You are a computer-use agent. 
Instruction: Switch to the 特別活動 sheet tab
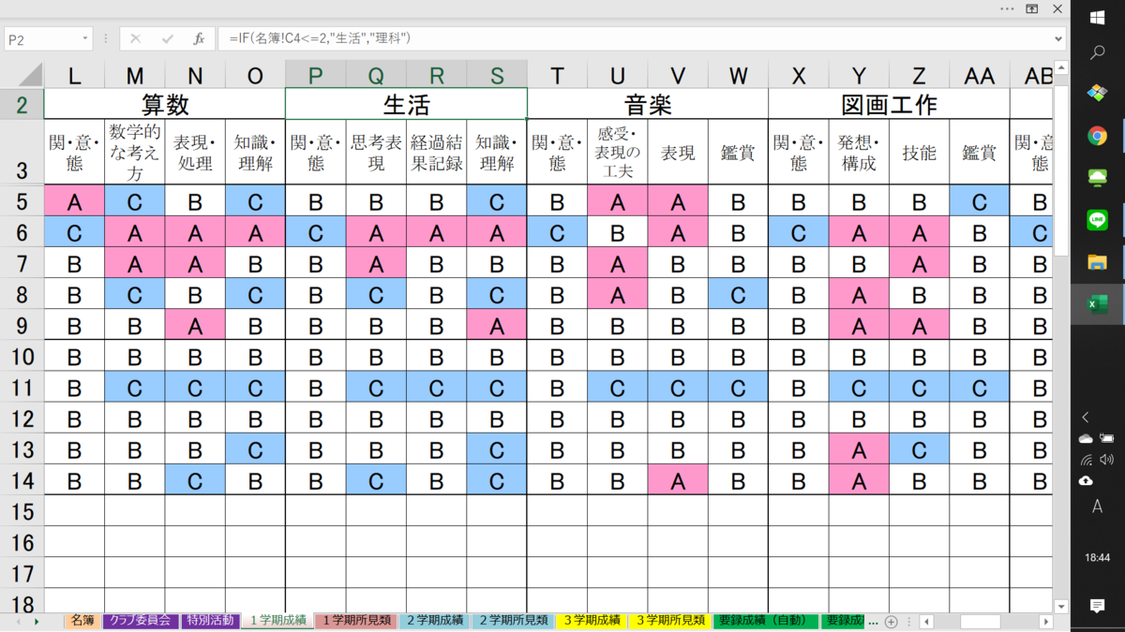pyautogui.click(x=210, y=621)
